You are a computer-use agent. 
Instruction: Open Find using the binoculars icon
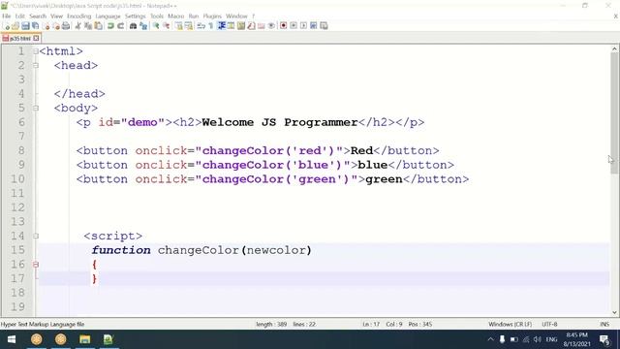tap(134, 26)
